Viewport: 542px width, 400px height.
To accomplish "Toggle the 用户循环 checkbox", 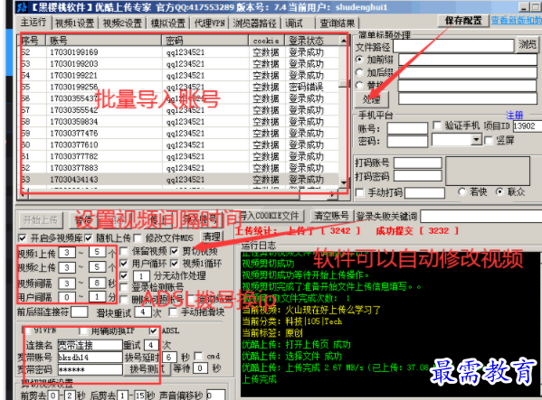I will (x=124, y=264).
